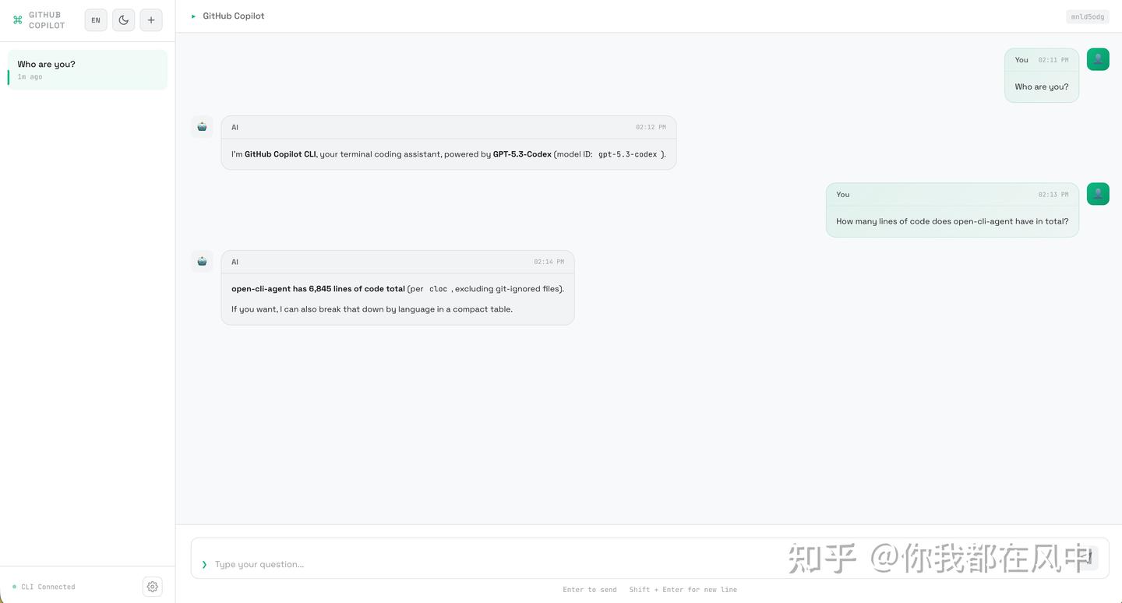
Task: Open settings with the gear icon
Action: [x=153, y=587]
